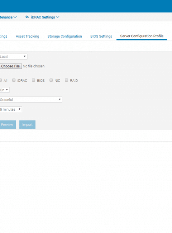Switch to the Storage Configuration tab
Image resolution: width=172 pixels, height=233 pixels.
(x=64, y=36)
